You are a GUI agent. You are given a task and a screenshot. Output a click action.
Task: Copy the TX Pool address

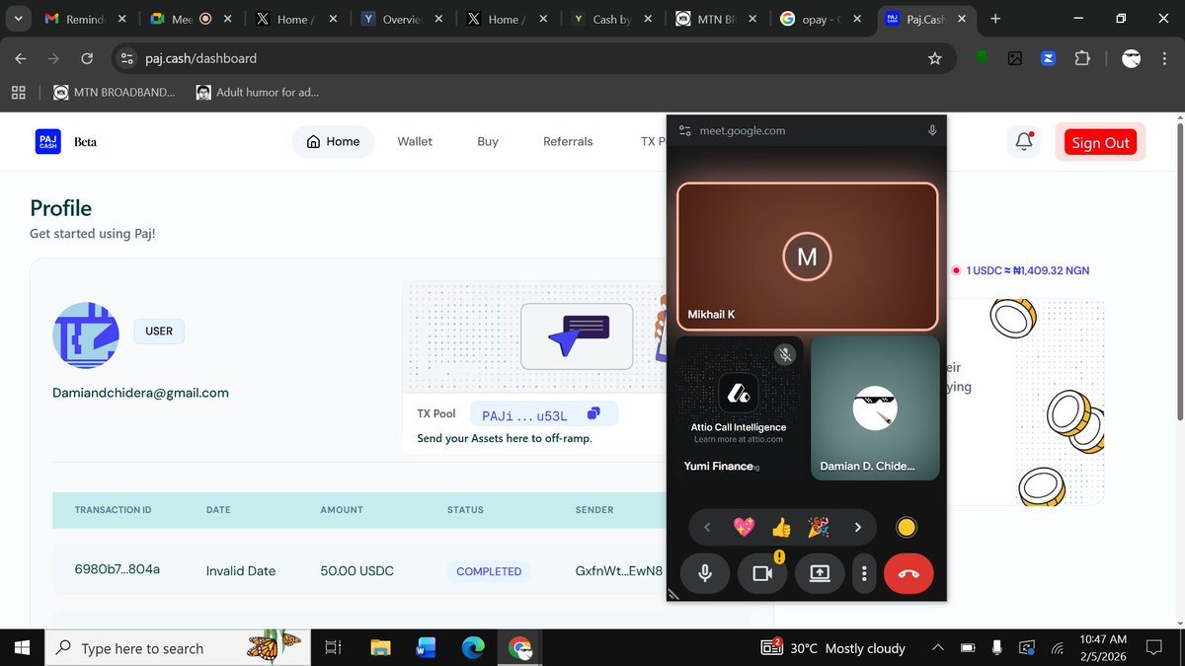(593, 413)
